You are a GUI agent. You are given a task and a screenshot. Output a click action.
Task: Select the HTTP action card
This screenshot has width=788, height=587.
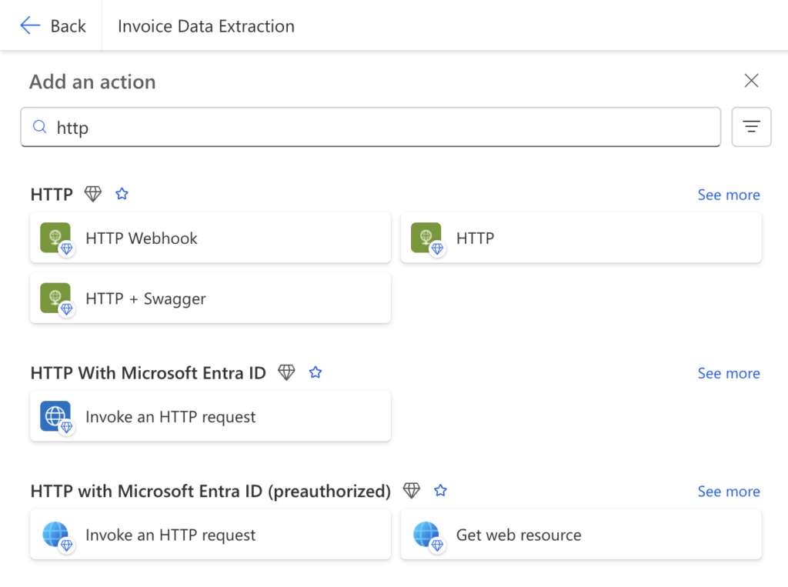(x=581, y=238)
